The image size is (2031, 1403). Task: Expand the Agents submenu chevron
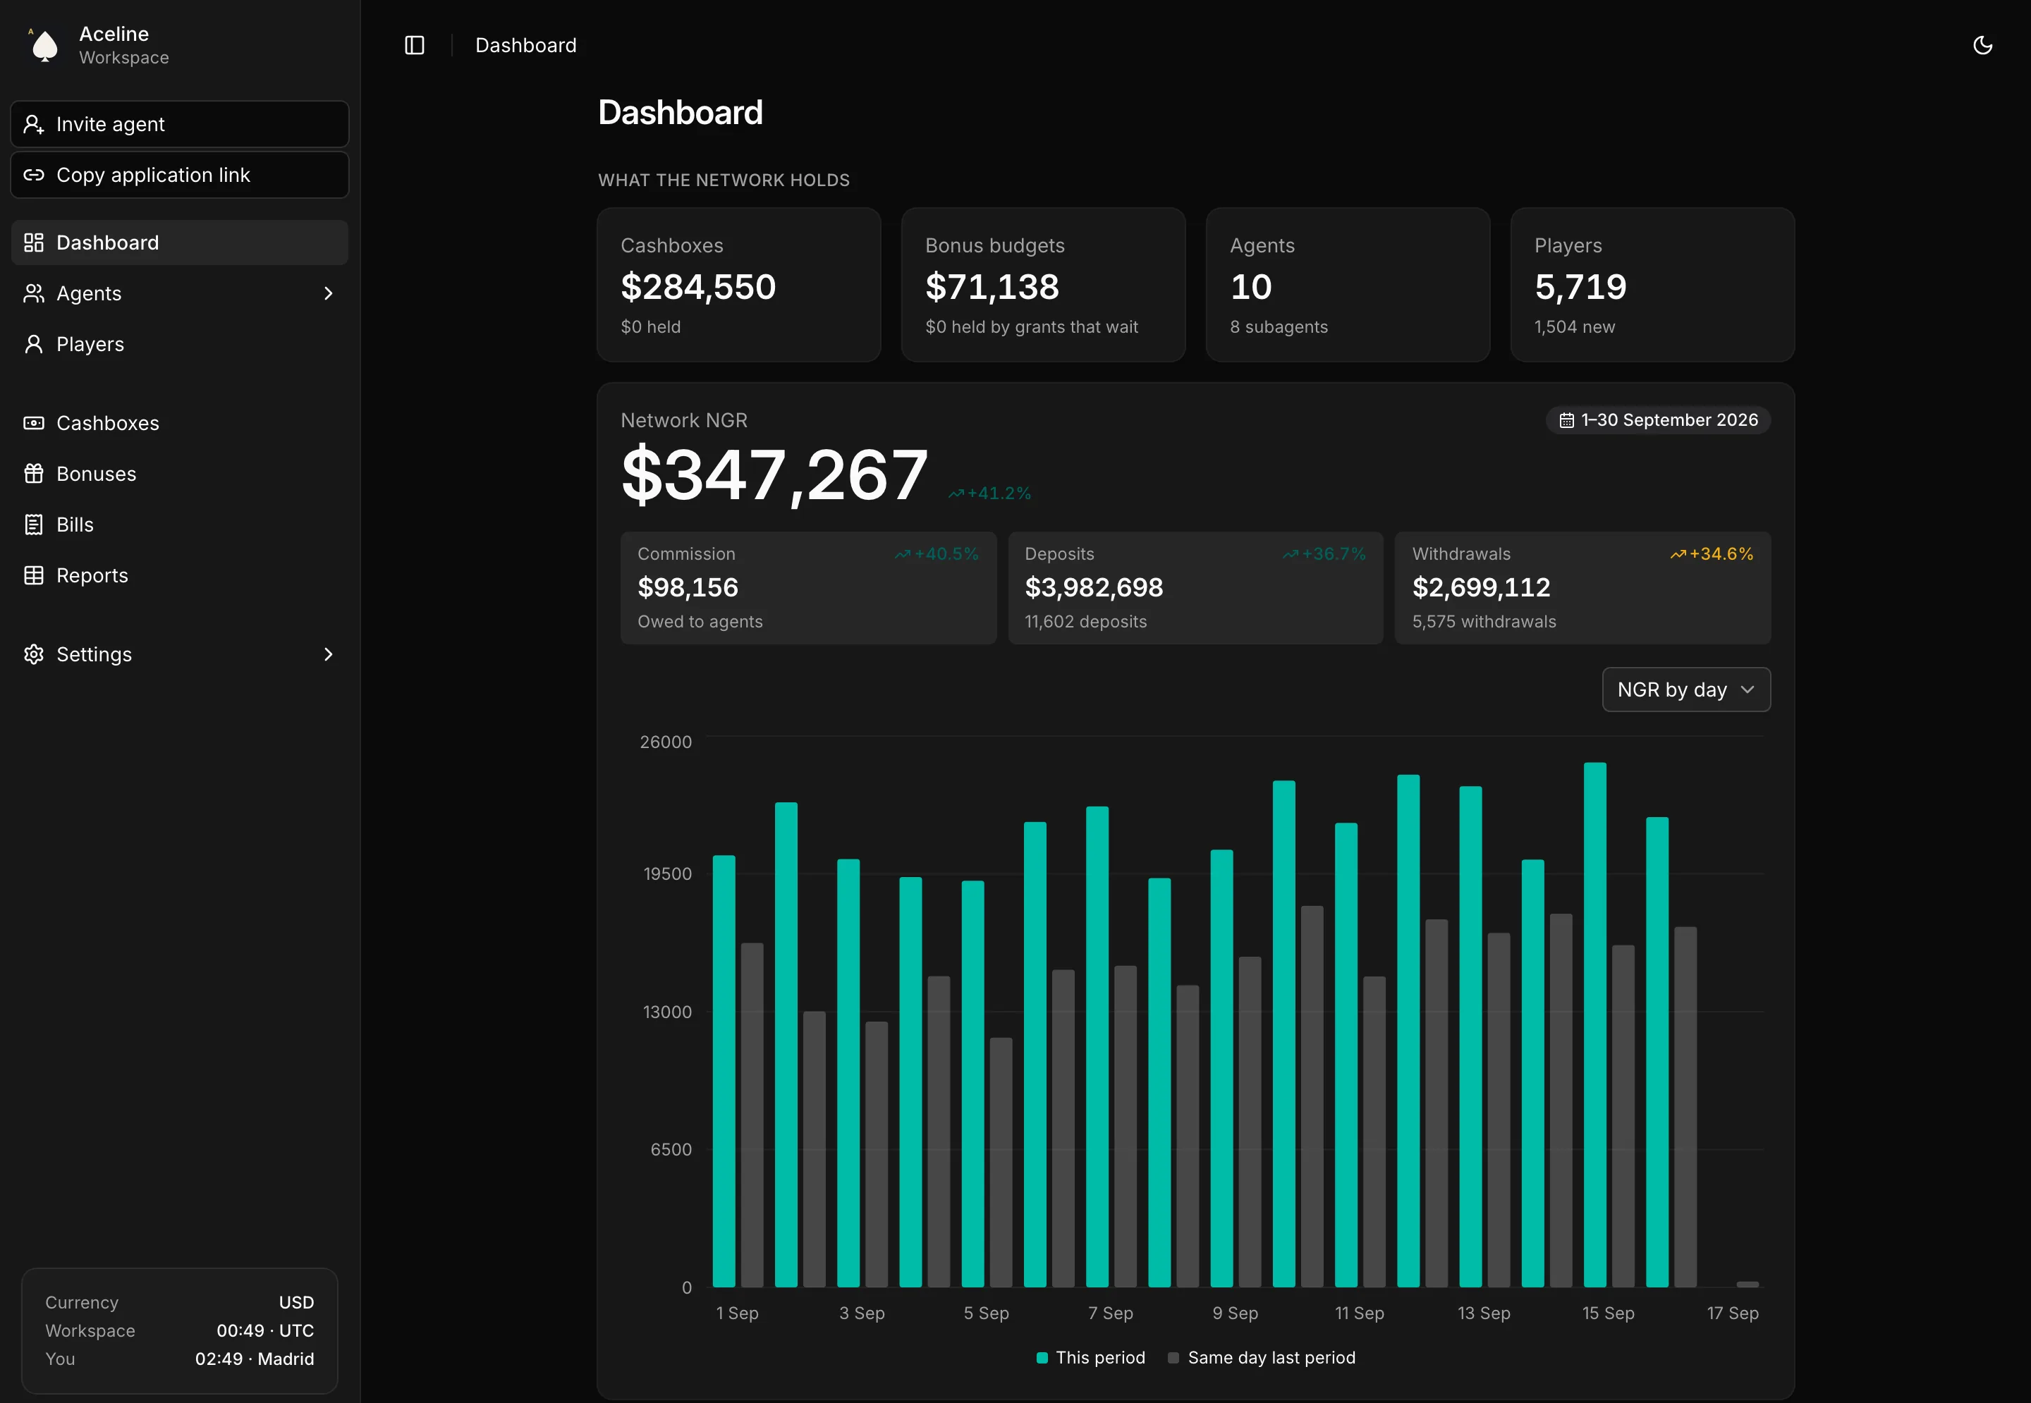tap(328, 293)
